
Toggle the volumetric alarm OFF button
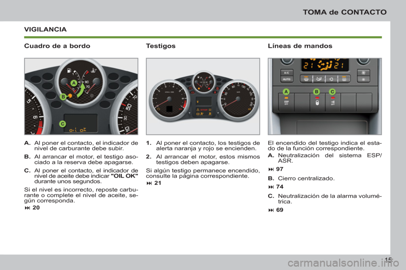pyautogui.click(x=333, y=103)
